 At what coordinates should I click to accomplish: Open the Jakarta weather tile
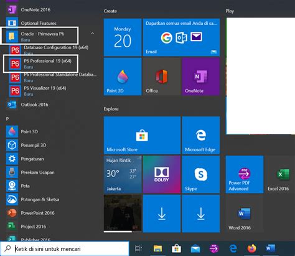pos(123,174)
